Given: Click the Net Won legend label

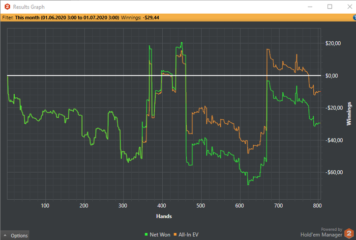Looking at the screenshot, I should [x=160, y=234].
